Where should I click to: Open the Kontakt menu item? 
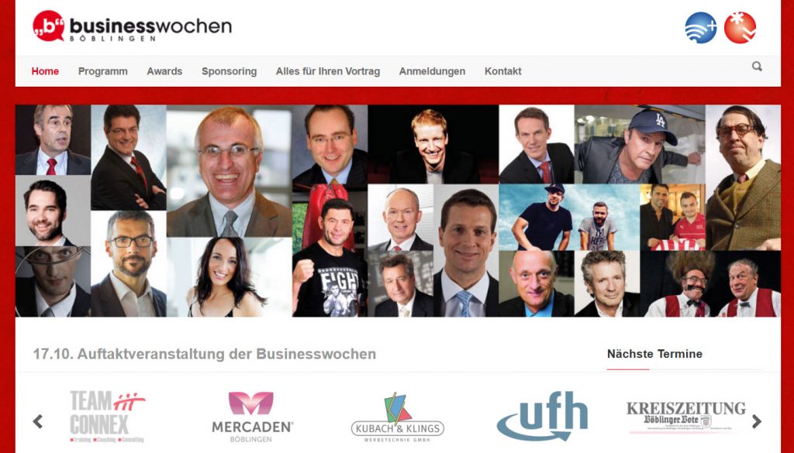click(502, 71)
